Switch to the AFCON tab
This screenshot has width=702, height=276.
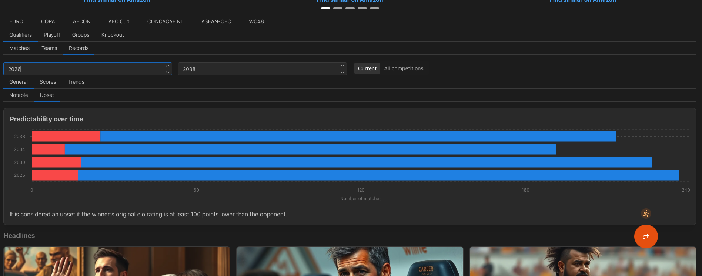pyautogui.click(x=82, y=21)
